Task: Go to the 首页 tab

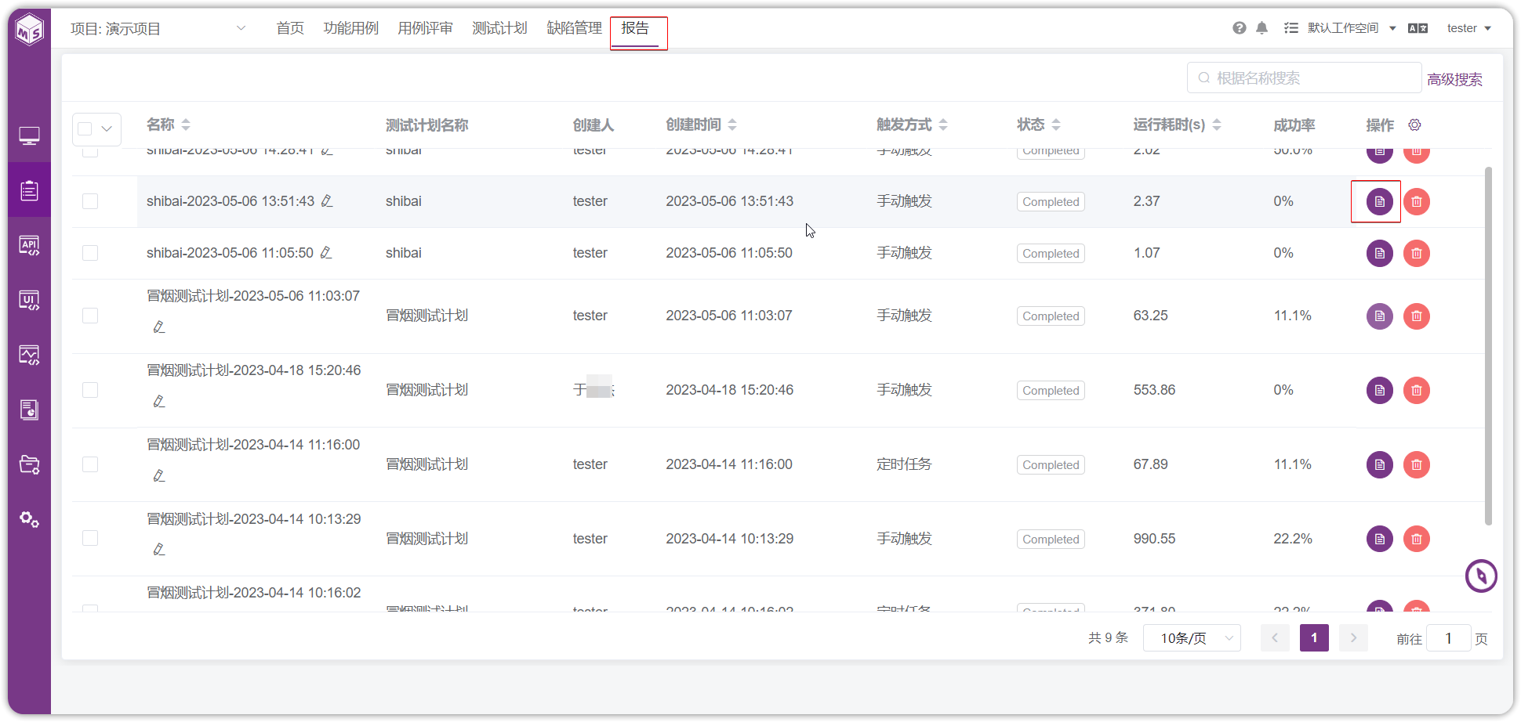Action: point(290,28)
